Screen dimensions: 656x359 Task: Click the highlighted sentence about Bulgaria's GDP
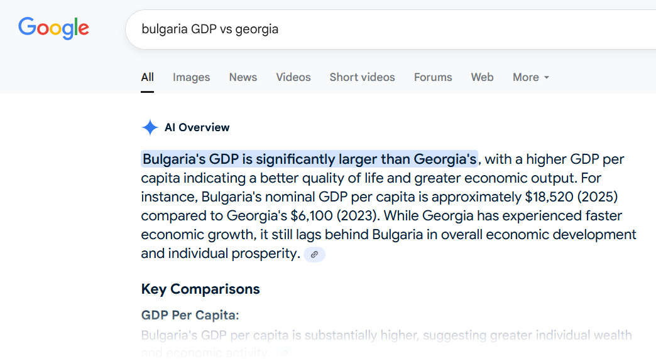coord(309,159)
